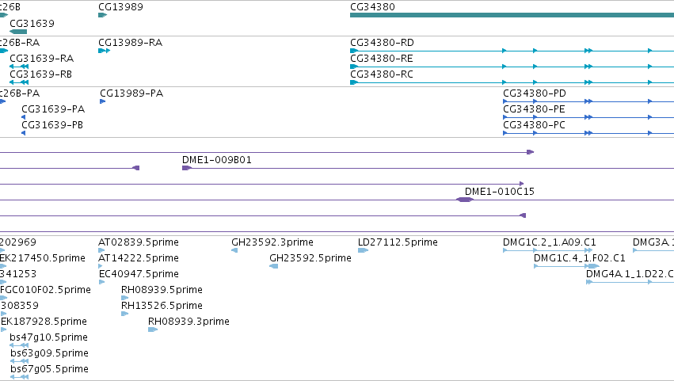
Task: Open the CG34380-RD transcript label
Action: click(382, 43)
